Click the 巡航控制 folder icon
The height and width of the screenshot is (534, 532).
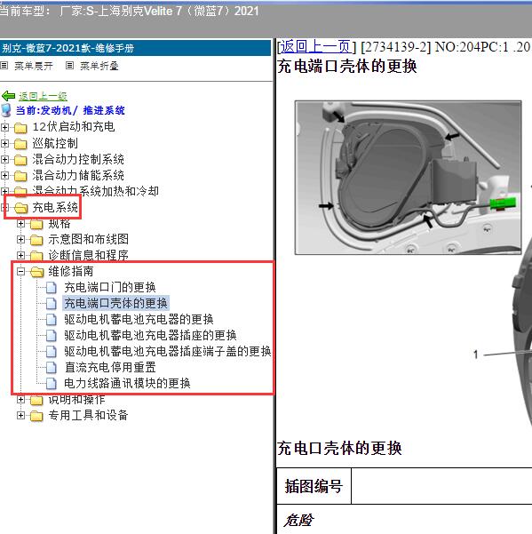tap(20, 144)
